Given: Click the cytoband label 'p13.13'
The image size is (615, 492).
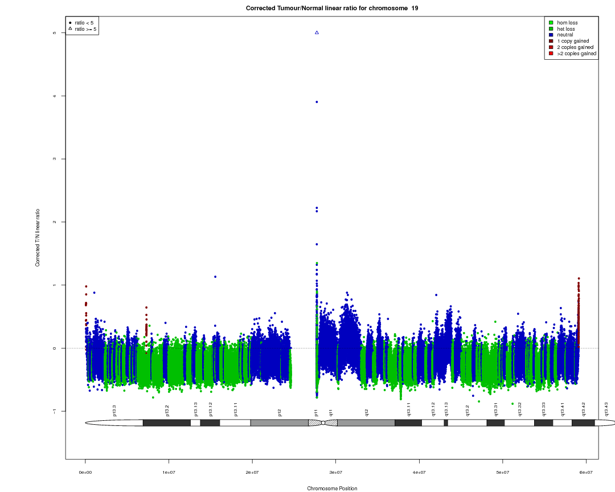Looking at the screenshot, I should (196, 409).
